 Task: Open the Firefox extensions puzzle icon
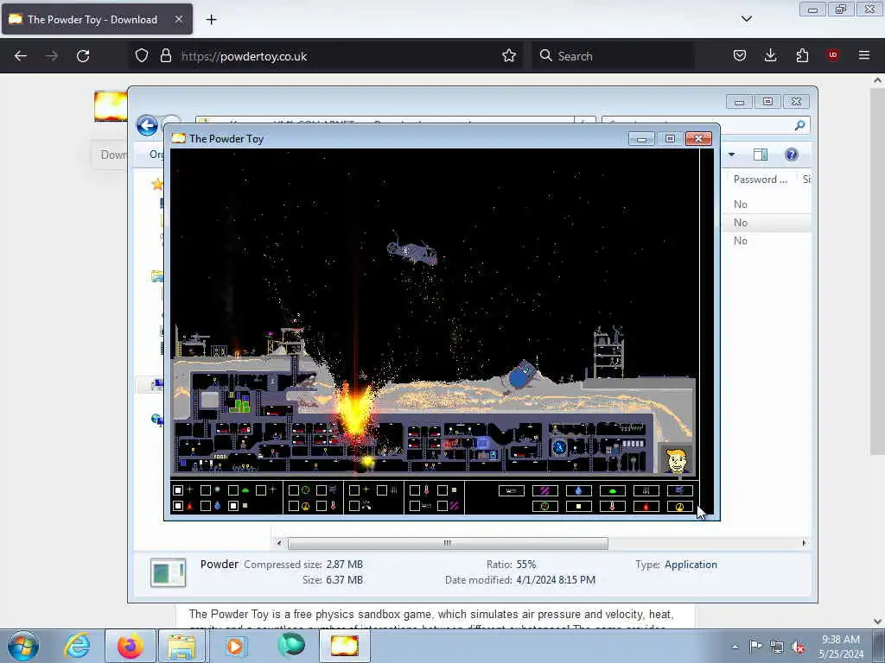(x=802, y=56)
